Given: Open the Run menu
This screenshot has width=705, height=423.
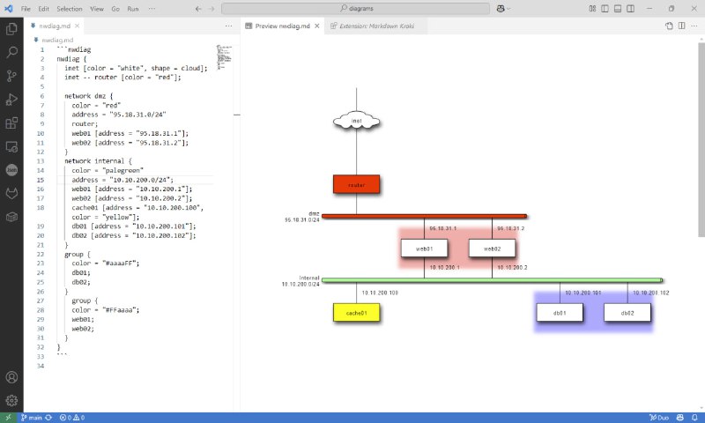Looking at the screenshot, I should [133, 9].
